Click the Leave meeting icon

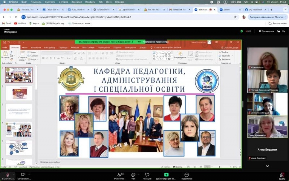tap(282, 175)
